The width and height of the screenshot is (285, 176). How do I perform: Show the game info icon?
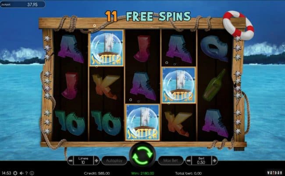coord(32,173)
